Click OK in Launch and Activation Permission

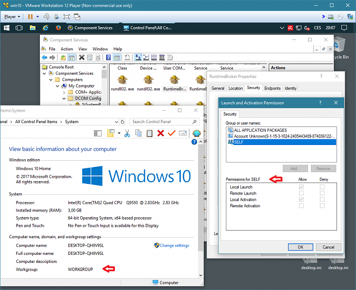coord(300,247)
